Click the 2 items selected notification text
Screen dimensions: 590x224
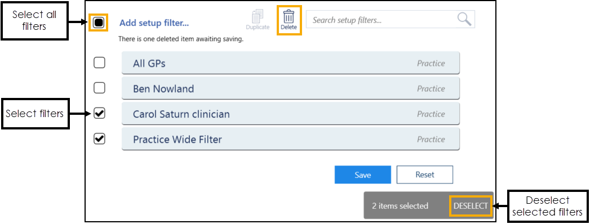pyautogui.click(x=400, y=205)
